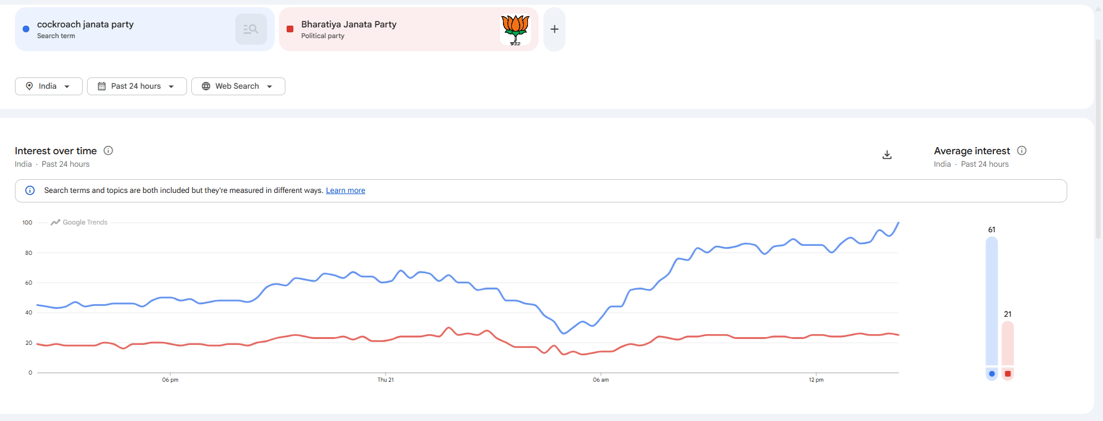The width and height of the screenshot is (1103, 421).
Task: Click the Average interest heading
Action: point(972,151)
